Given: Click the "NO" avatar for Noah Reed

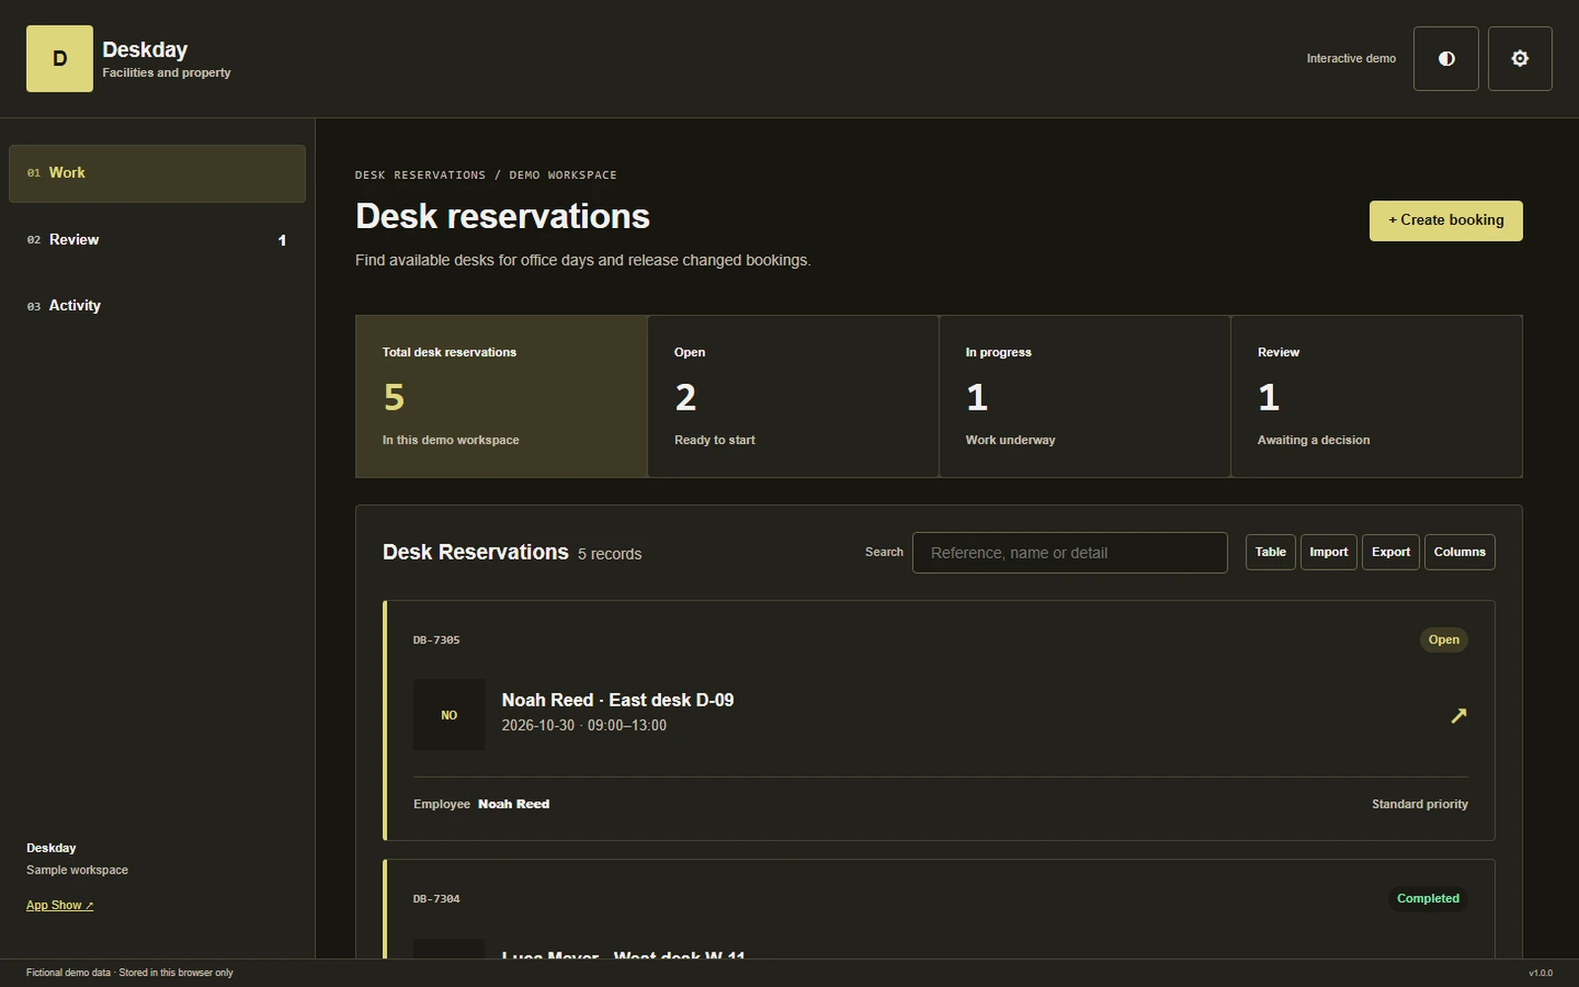Looking at the screenshot, I should coord(449,715).
